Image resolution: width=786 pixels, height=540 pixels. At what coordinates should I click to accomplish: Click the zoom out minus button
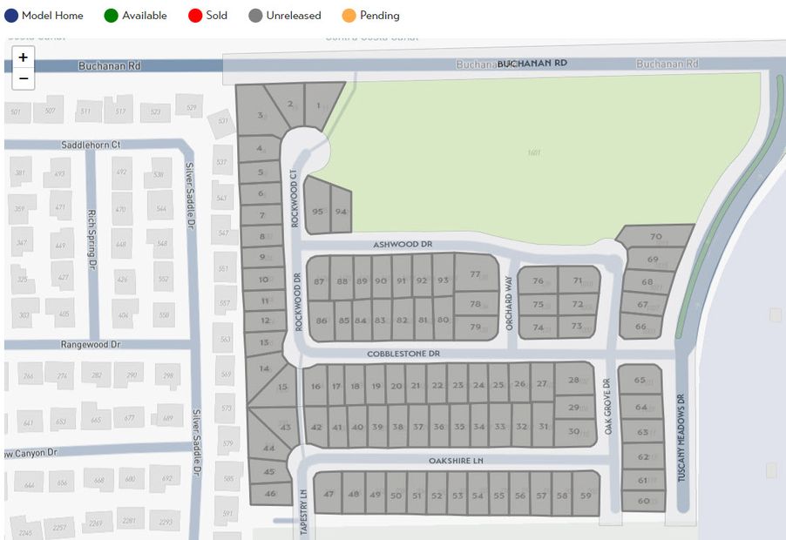pos(23,78)
